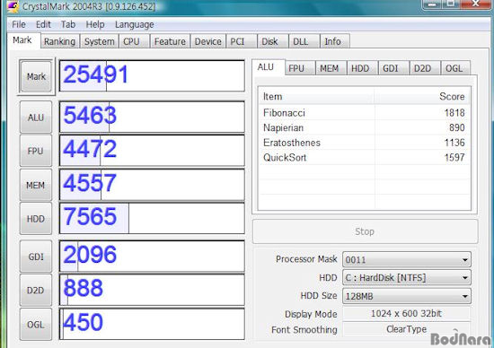The width and height of the screenshot is (494, 348).
Task: Run the ALU benchmark button
Action: point(36,117)
